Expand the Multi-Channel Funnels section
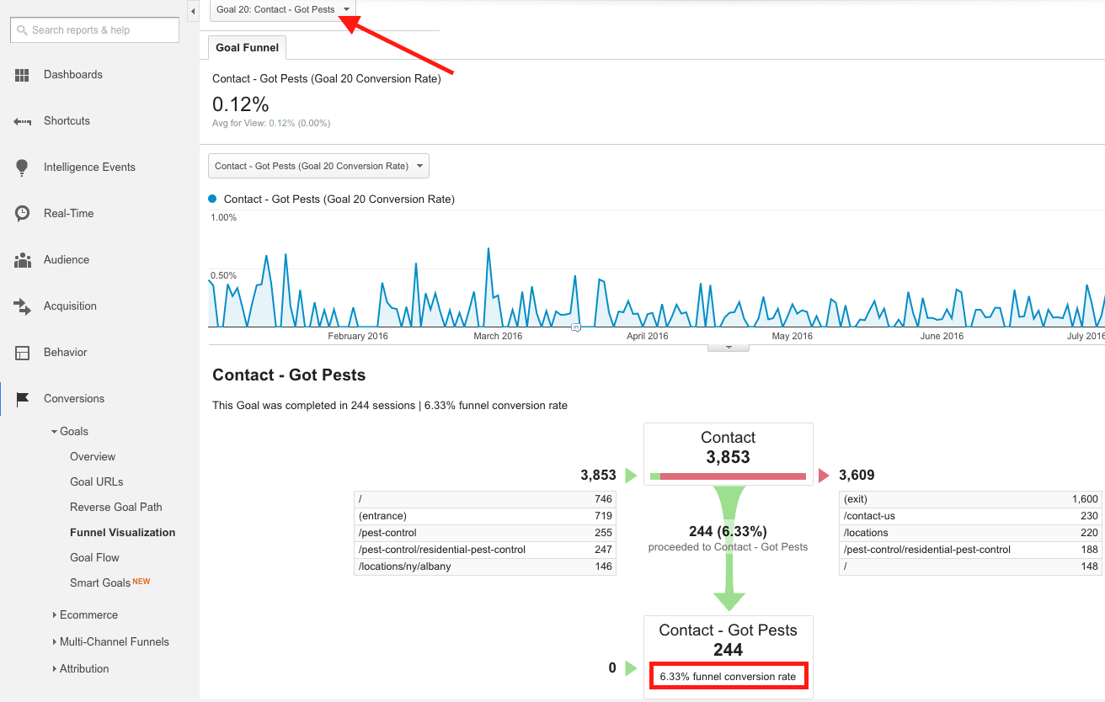The width and height of the screenshot is (1105, 702). tap(56, 642)
